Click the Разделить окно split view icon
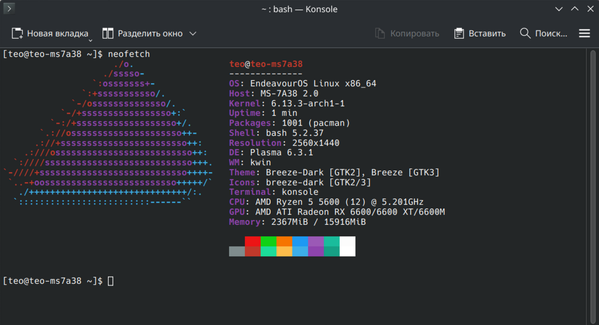The image size is (599, 325). (108, 34)
